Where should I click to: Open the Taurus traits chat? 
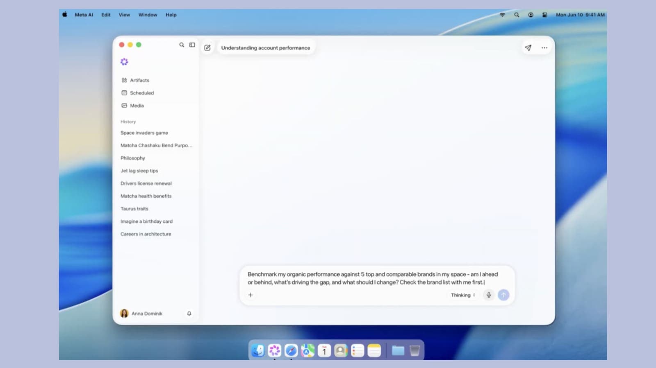coord(134,209)
